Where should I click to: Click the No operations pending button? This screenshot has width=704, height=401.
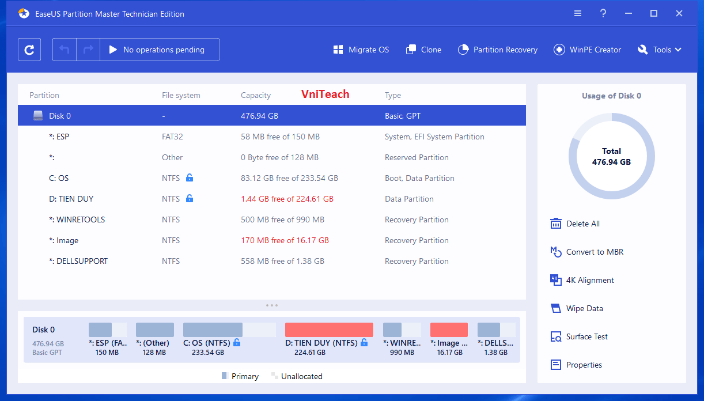160,50
